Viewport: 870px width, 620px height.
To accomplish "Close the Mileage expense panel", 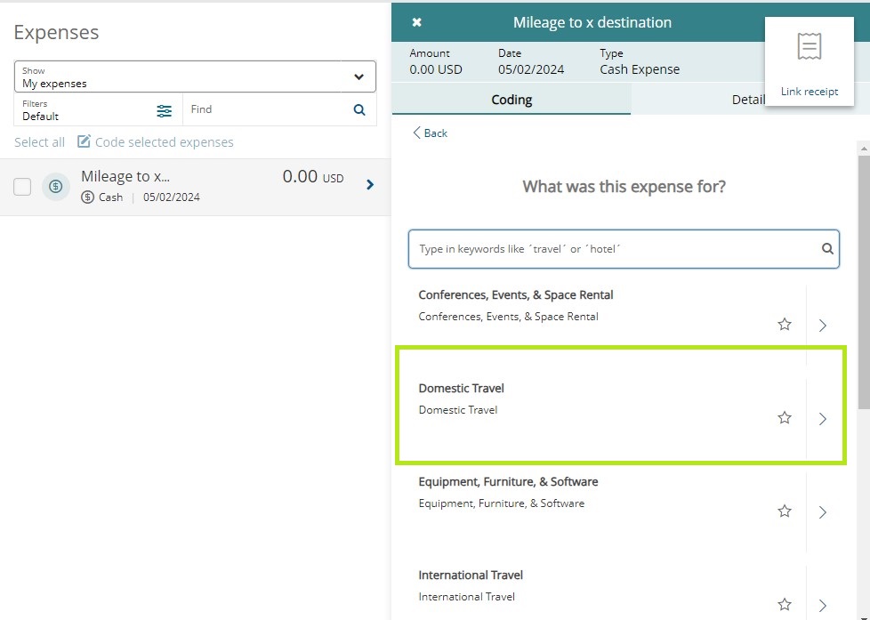I will tap(417, 22).
